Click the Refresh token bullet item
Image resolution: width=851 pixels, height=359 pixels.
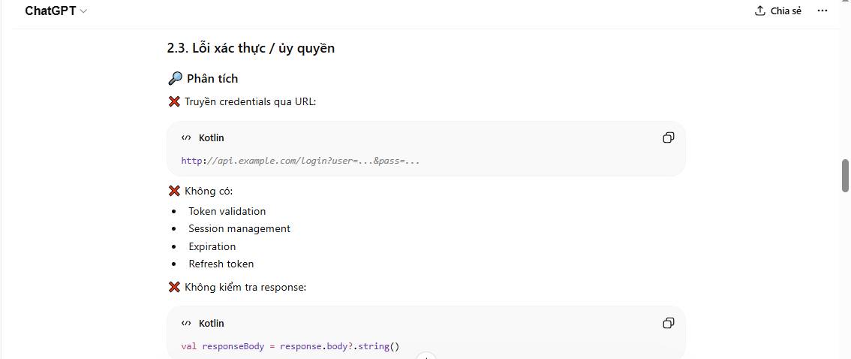click(221, 264)
